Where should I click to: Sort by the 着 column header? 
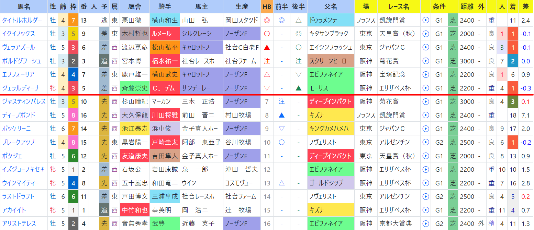513,7
